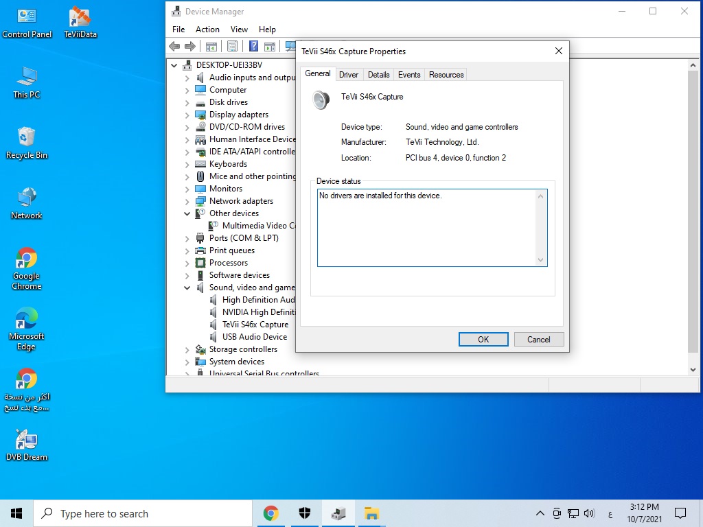This screenshot has width=703, height=527.
Task: Open the Windows Start menu
Action: (16, 513)
